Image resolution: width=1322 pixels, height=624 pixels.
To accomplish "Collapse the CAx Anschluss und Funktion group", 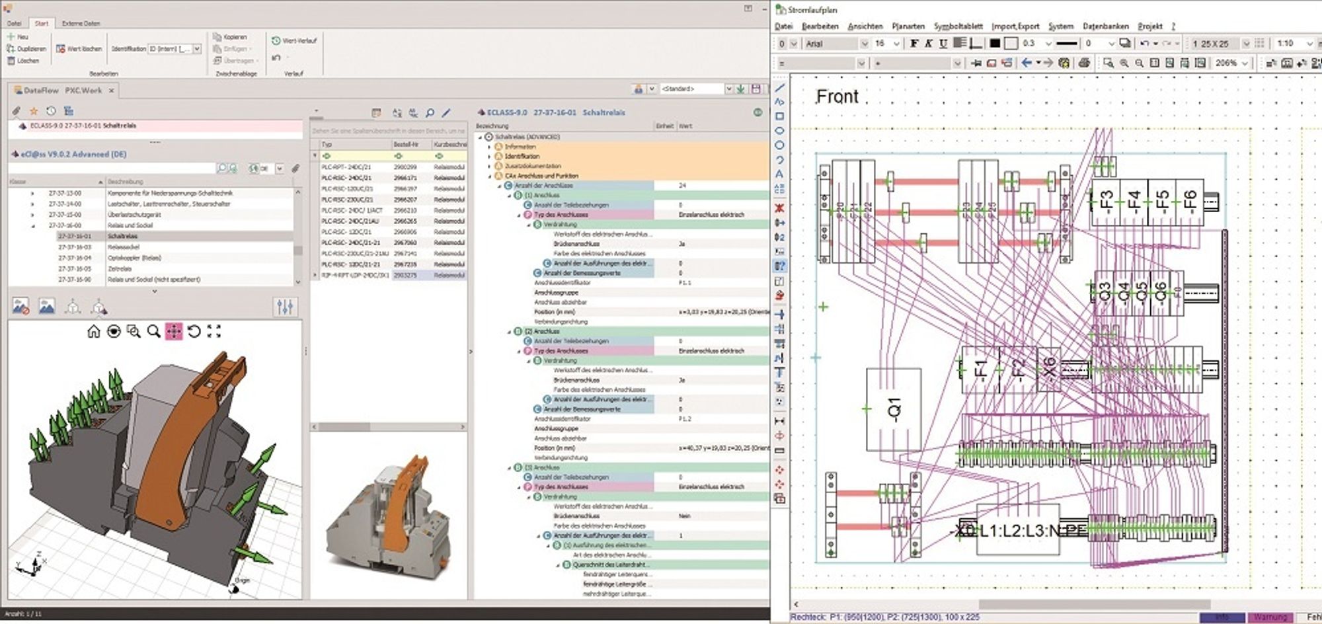I will tap(490, 176).
